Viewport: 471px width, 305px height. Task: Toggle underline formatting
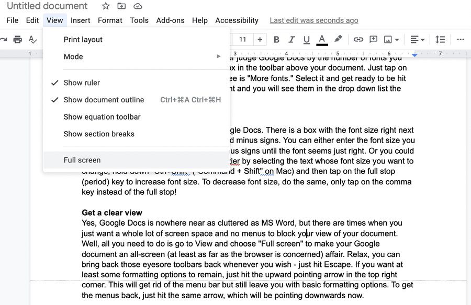(306, 39)
